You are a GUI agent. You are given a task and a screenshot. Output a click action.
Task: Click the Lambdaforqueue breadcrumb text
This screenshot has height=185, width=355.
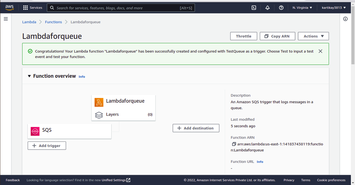click(85, 22)
